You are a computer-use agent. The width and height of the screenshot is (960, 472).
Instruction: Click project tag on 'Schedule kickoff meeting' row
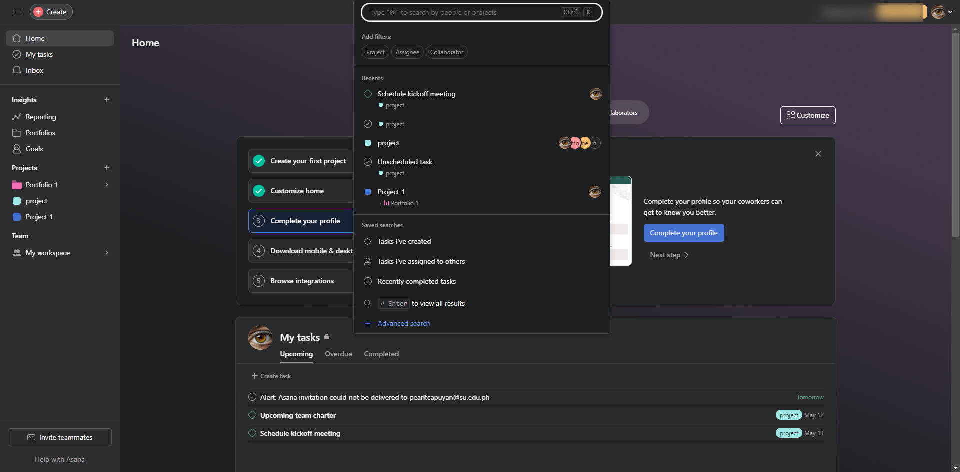[x=789, y=433]
